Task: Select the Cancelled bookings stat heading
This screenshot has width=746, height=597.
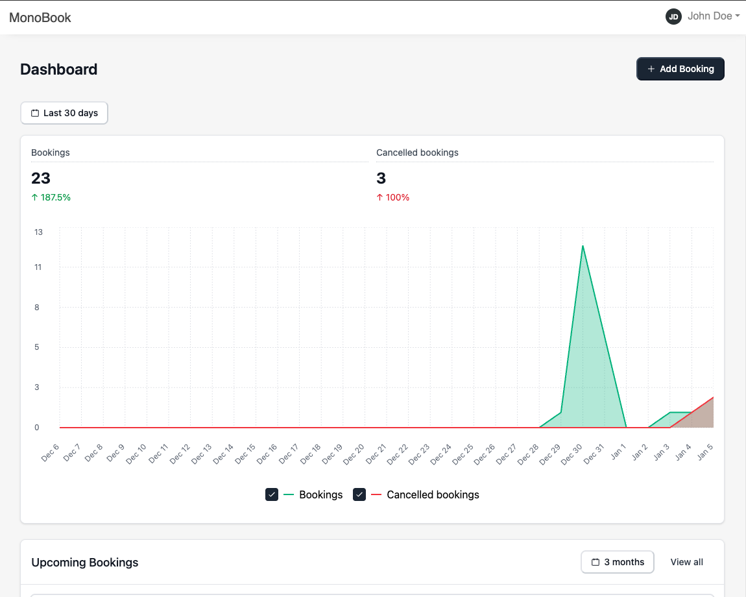Action: [417, 152]
